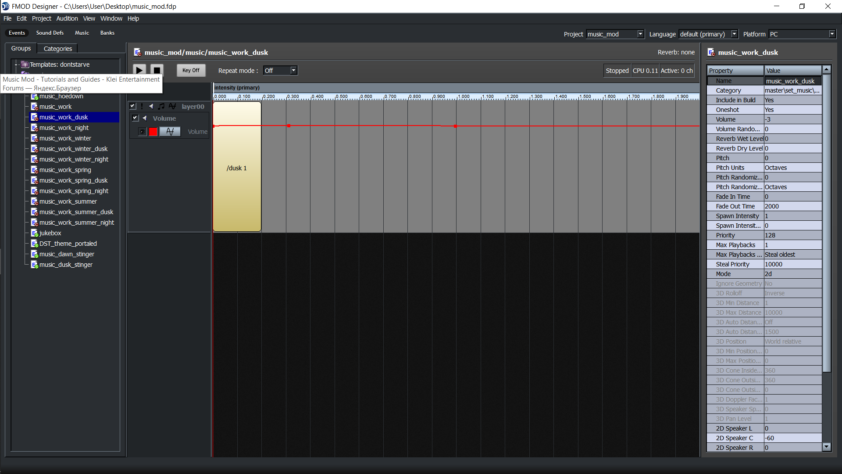Click the speaker icon beside the Volume effect
Viewport: 842px width, 474px height.
(145, 118)
